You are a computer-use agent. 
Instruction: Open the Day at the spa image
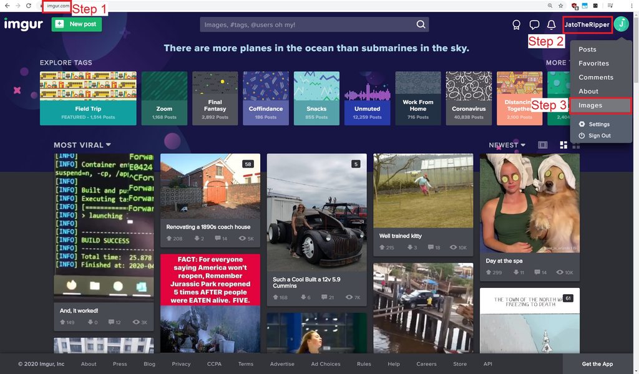point(530,203)
